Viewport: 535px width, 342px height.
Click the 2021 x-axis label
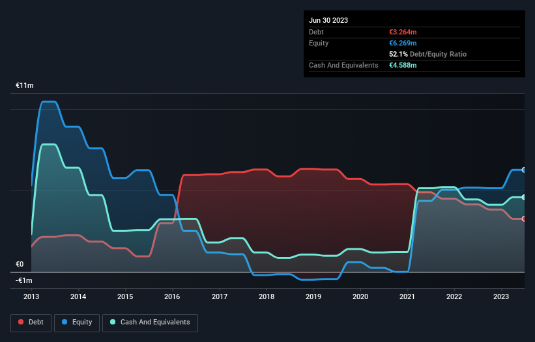point(407,296)
